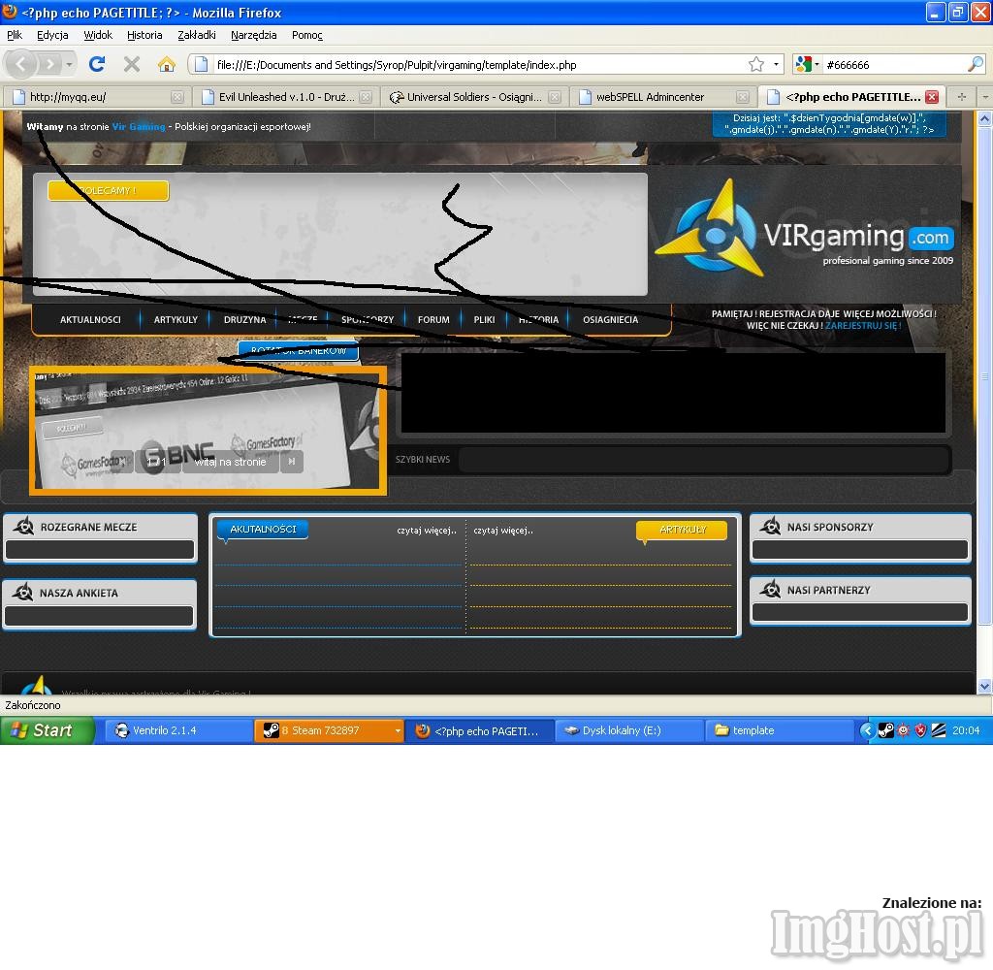
Task: Click czytaj więcej beside ARTYKUŁY label
Action: [503, 531]
